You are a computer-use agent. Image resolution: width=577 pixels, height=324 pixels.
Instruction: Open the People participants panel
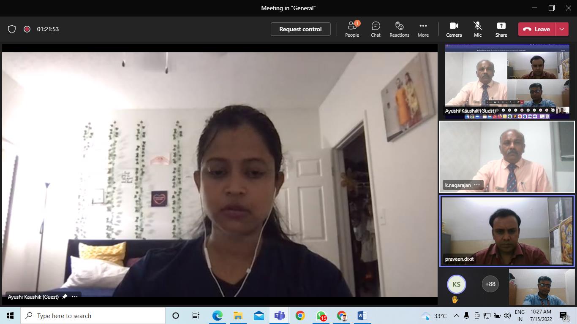coord(352,29)
